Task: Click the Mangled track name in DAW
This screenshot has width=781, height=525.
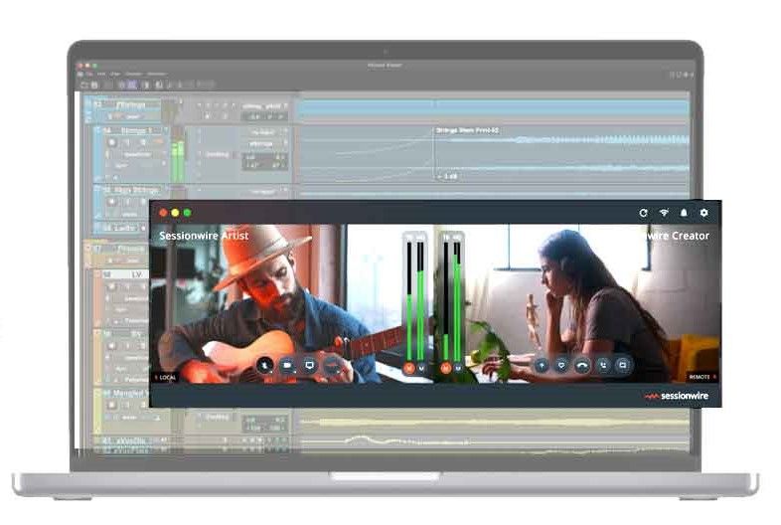Action: pyautogui.click(x=128, y=394)
